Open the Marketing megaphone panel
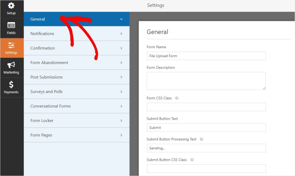 (11, 66)
